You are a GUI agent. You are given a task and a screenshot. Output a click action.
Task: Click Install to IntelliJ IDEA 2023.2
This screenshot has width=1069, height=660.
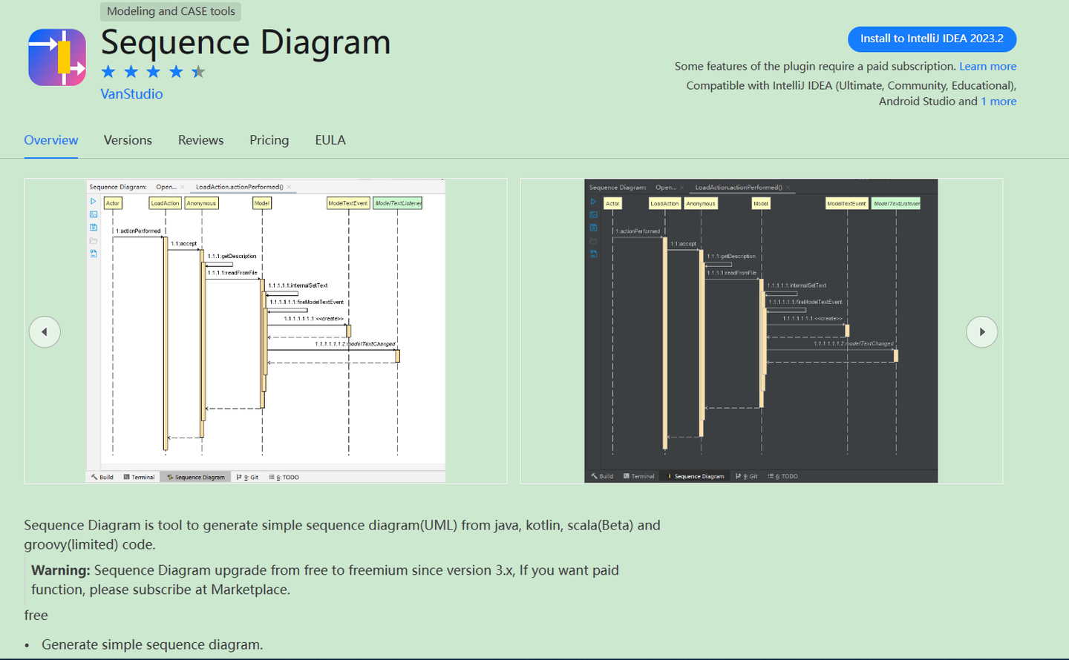pos(932,39)
